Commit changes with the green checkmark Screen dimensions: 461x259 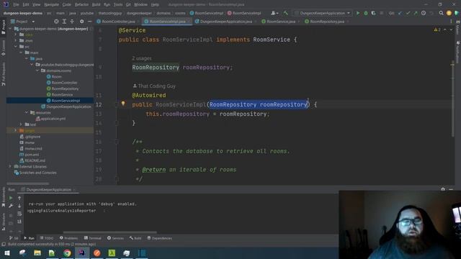tap(408, 13)
